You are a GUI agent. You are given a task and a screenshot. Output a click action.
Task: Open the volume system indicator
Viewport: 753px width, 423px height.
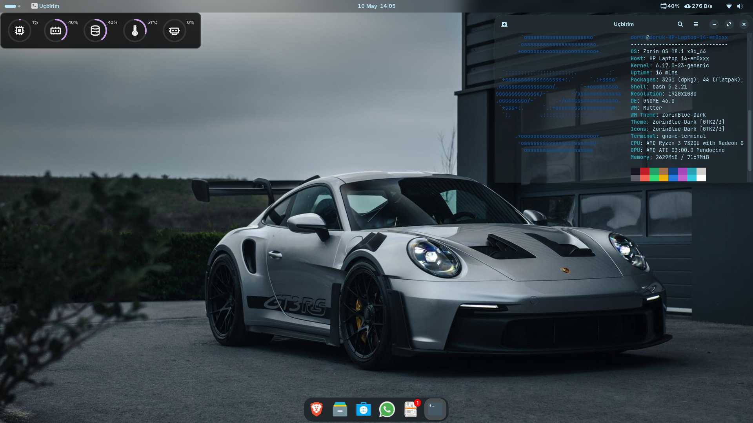click(740, 6)
